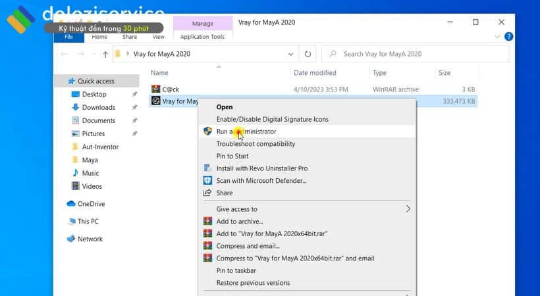
Task: Click the Share icon in context menu
Action: click(208, 193)
